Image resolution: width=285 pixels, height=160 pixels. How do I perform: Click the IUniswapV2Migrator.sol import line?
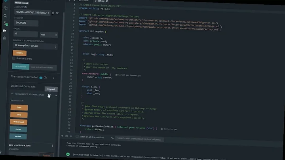148,20
